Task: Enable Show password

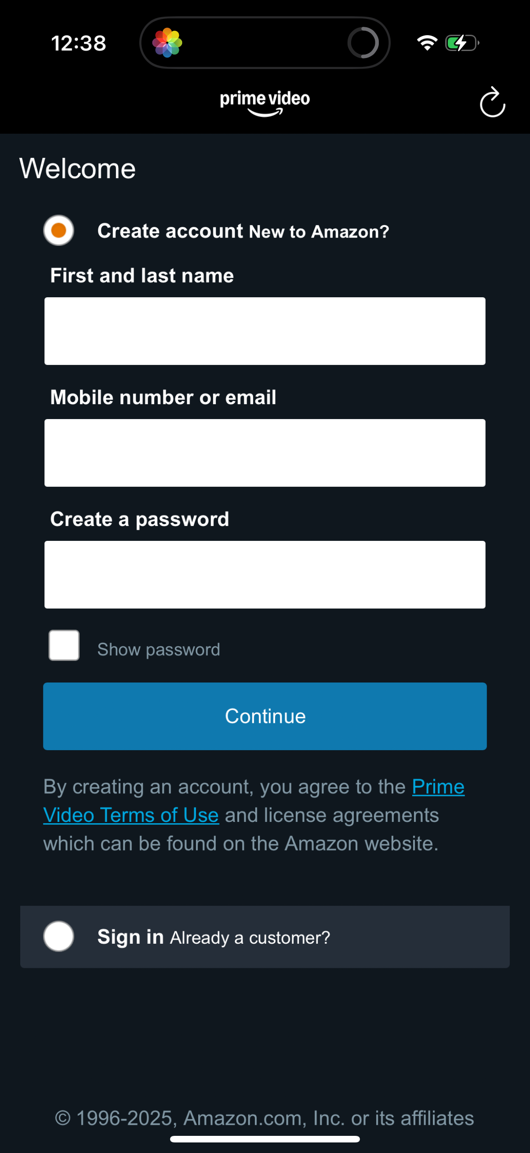Action: 64,645
